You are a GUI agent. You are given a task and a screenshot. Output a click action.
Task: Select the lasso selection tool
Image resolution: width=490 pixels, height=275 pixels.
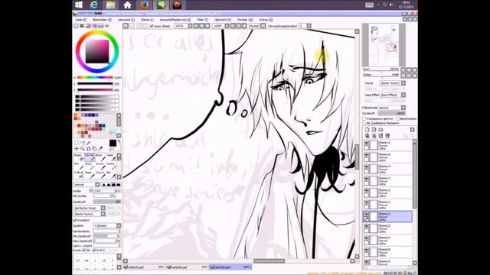pyautogui.click(x=83, y=143)
